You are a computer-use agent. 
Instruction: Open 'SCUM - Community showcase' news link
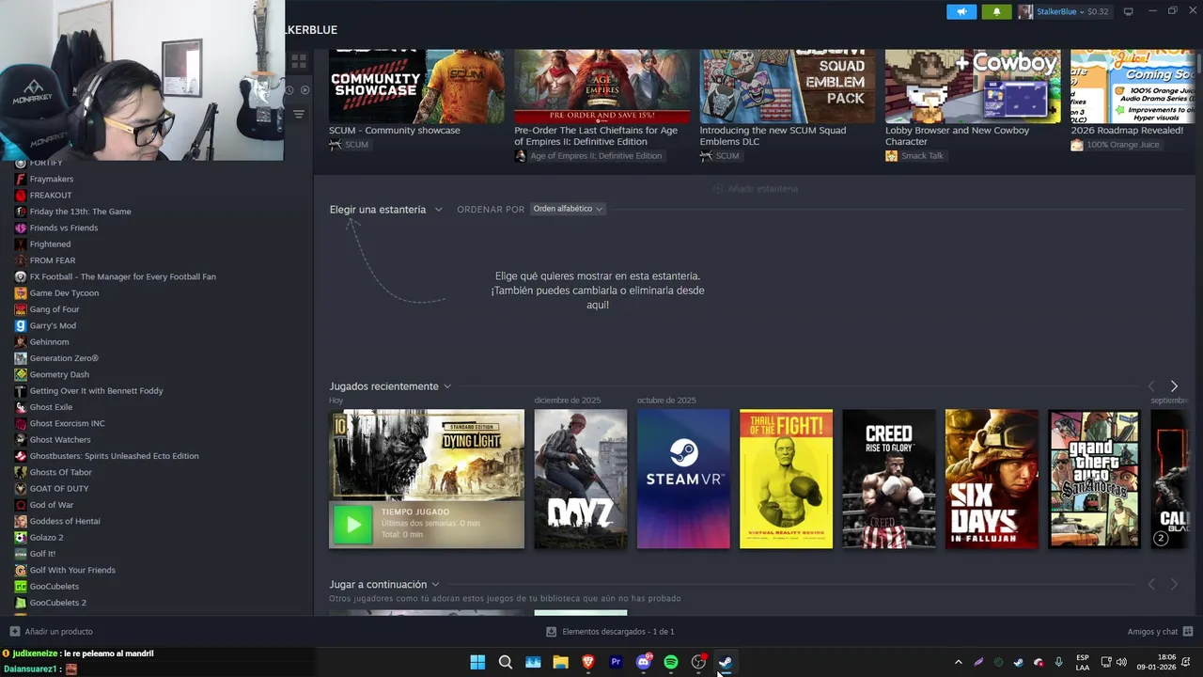point(395,131)
